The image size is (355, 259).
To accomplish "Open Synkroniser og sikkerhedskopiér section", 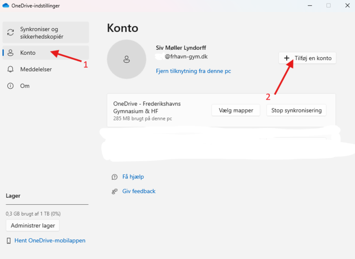I will (46, 33).
